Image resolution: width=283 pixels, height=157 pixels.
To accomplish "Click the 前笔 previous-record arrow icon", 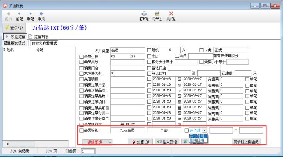I will tap(19, 13).
